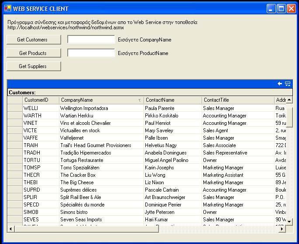299x244 pixels.
Task: Click the cell 'Miguel Angel Paolino'
Action: [173, 160]
